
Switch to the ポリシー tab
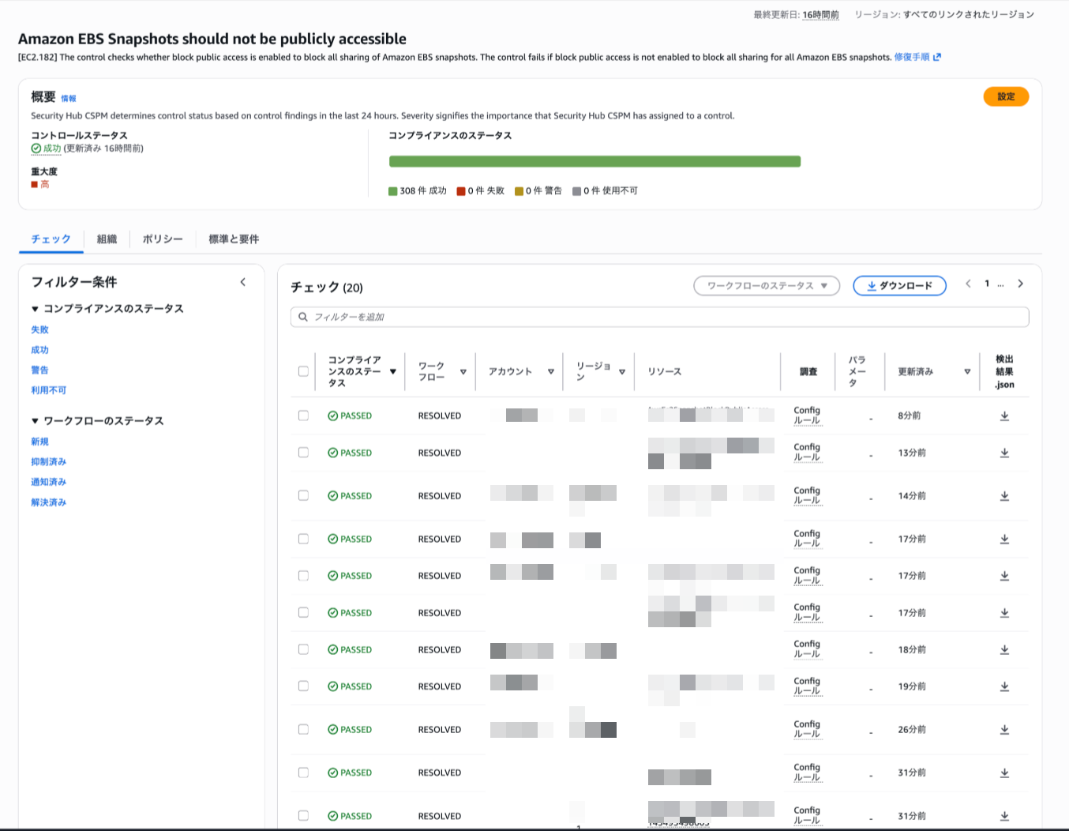click(163, 239)
